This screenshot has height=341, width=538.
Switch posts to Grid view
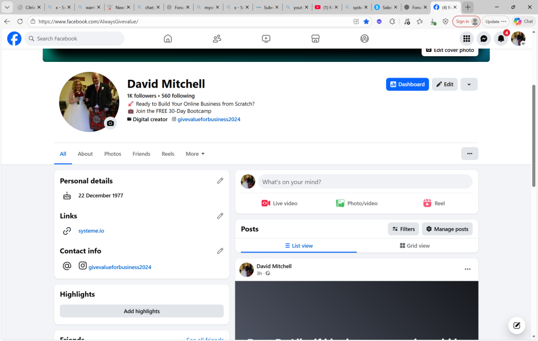point(415,246)
